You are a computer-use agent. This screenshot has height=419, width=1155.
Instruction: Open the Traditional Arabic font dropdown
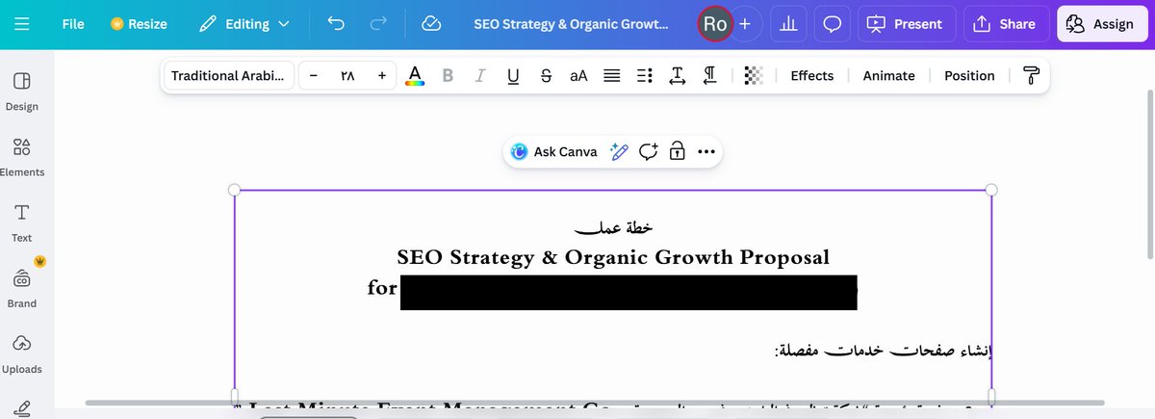click(227, 75)
